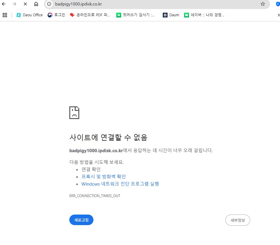Viewport: 280px width, 245px height.
Task: Click the sad page error icon
Action: pyautogui.click(x=74, y=113)
